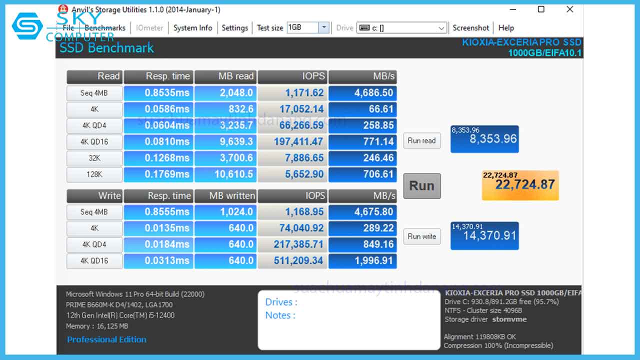The width and height of the screenshot is (640, 360).
Task: Click the total score 22,724.87 box
Action: coord(520,185)
